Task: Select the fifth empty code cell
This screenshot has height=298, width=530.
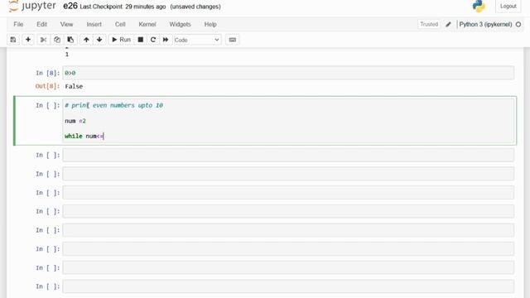Action: 288,230
